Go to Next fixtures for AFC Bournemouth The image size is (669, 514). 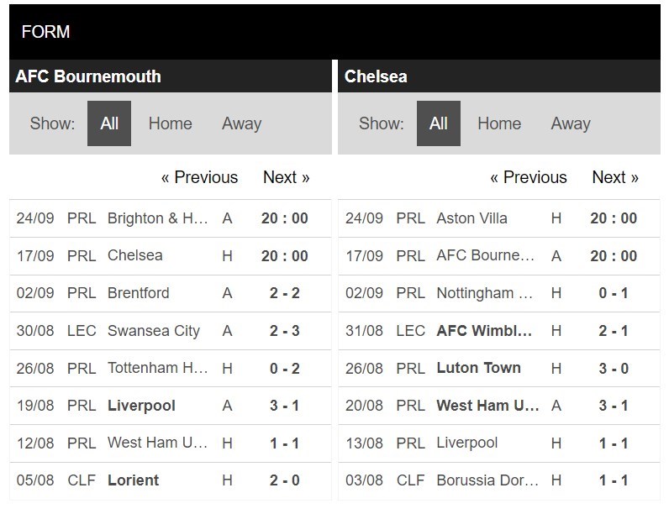coord(287,177)
